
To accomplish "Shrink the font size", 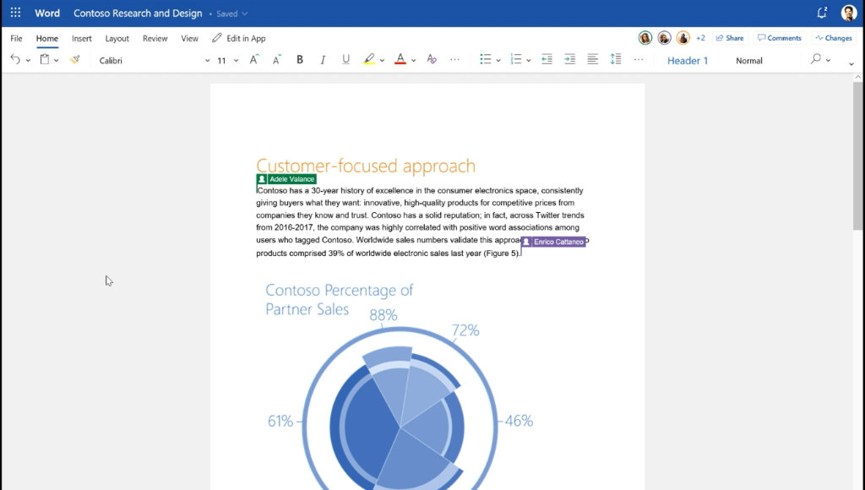I will point(276,60).
